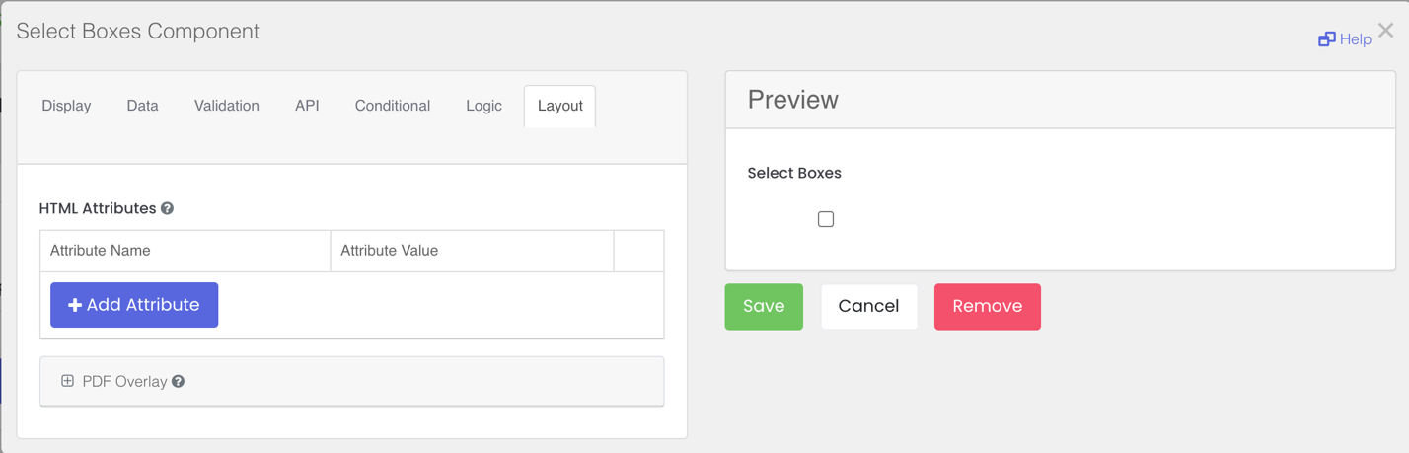Viewport: 1409px width, 453px height.
Task: Cancel the component edit
Action: [x=868, y=306]
